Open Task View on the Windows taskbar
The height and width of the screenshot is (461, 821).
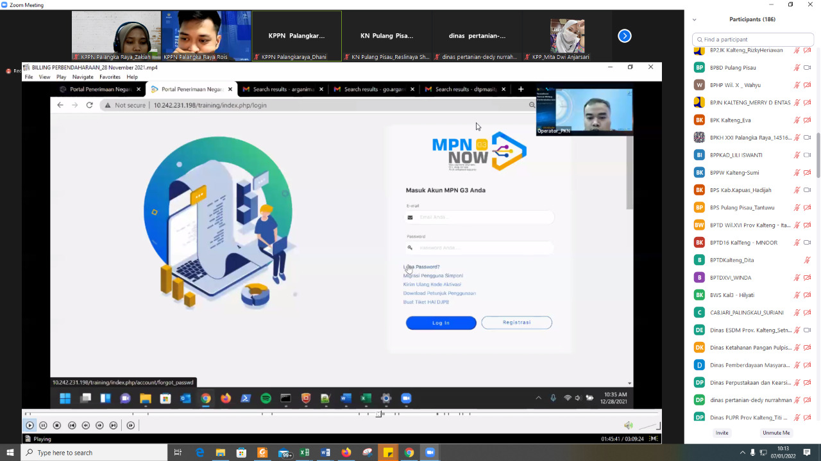(178, 453)
